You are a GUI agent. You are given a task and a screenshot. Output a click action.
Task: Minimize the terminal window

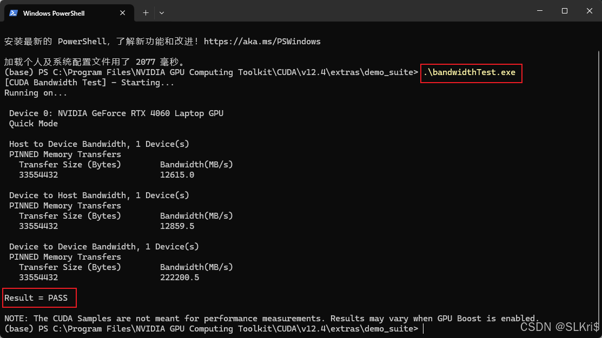[x=540, y=11]
